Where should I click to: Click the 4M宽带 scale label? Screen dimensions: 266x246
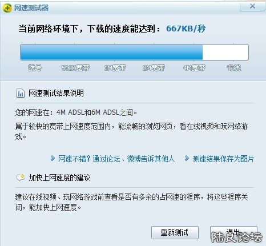tap(194, 68)
